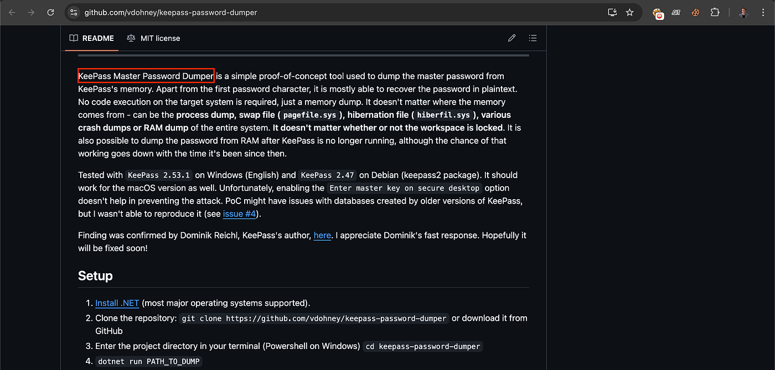Go forward in browser history
This screenshot has width=775, height=370.
32,12
